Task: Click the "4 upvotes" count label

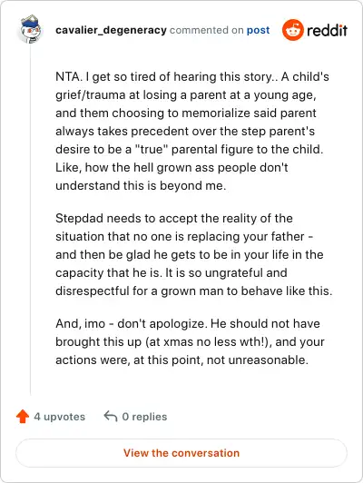Action: (x=59, y=417)
